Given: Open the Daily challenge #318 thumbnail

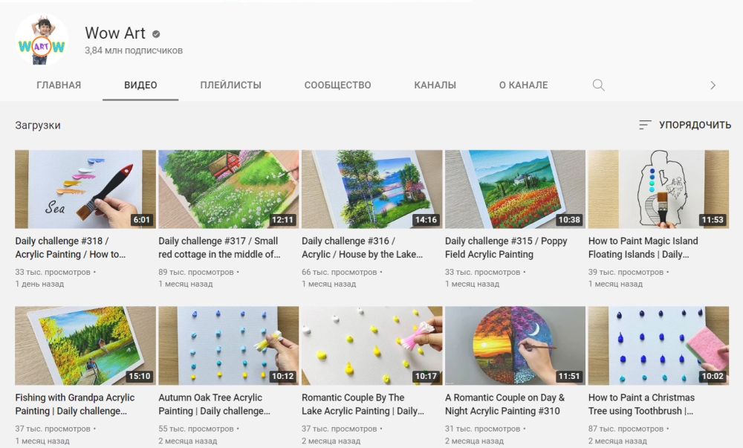Looking at the screenshot, I should click(x=85, y=189).
